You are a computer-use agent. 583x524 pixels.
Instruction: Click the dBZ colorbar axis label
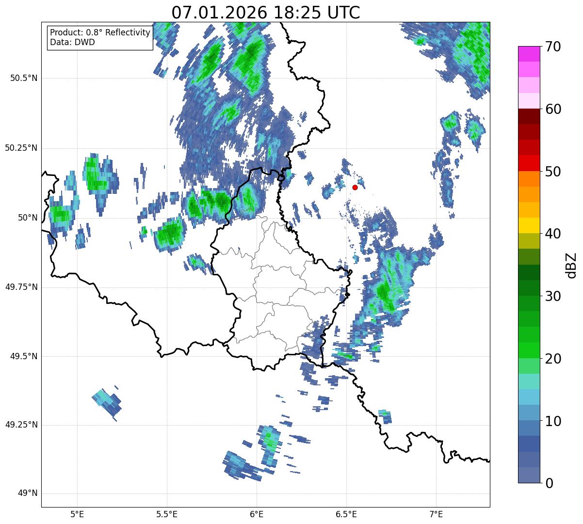pos(572,265)
